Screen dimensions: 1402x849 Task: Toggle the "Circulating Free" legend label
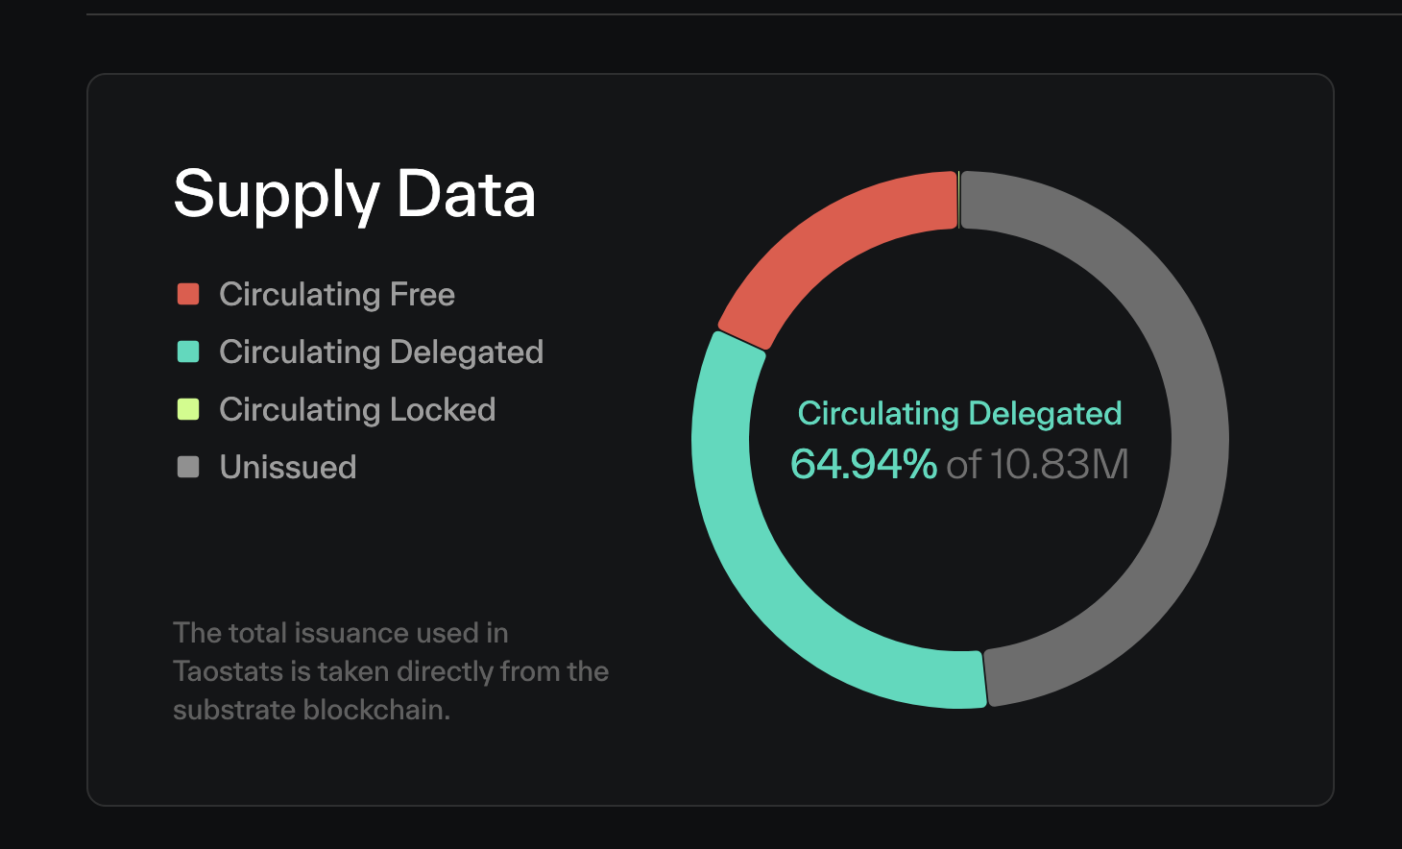tap(336, 294)
